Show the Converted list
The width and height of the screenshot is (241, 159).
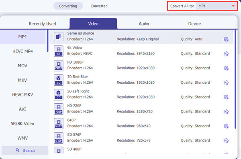click(x=99, y=6)
